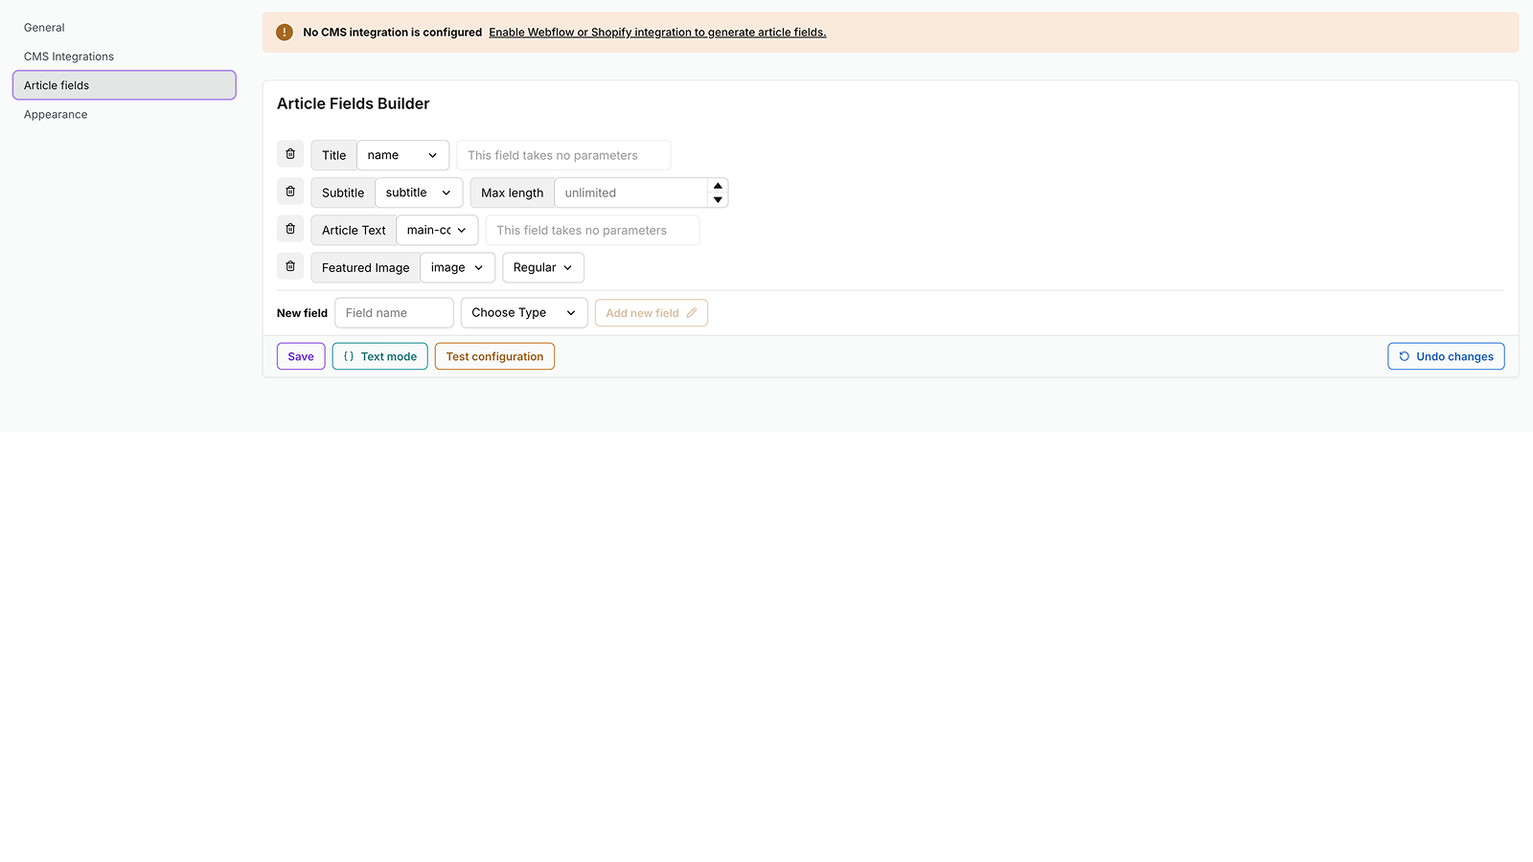Remove the Featured Image field with trash icon
This screenshot has width=1533, height=862.
pos(290,265)
